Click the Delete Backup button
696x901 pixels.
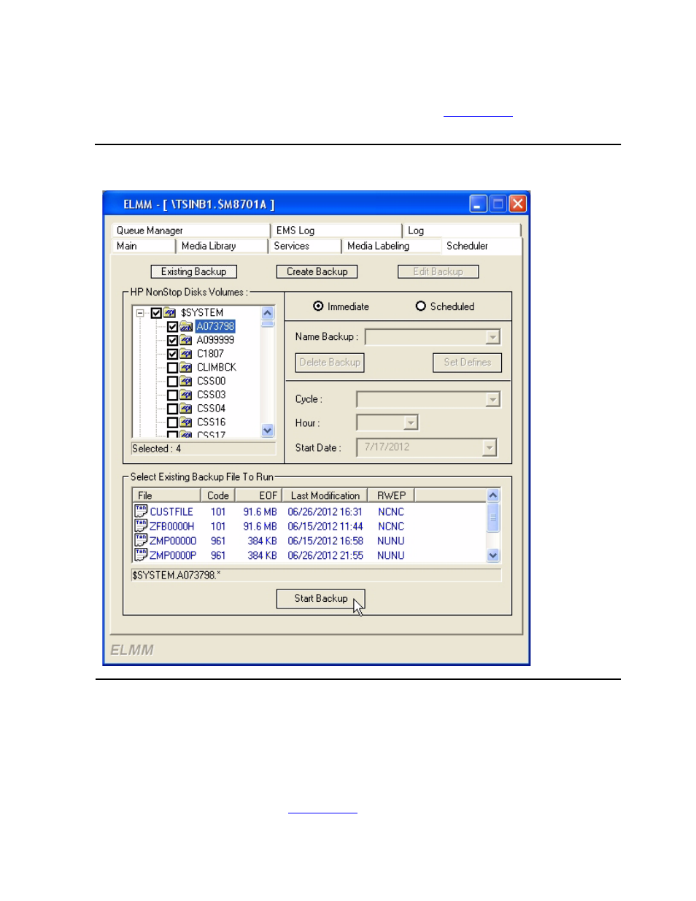point(330,363)
